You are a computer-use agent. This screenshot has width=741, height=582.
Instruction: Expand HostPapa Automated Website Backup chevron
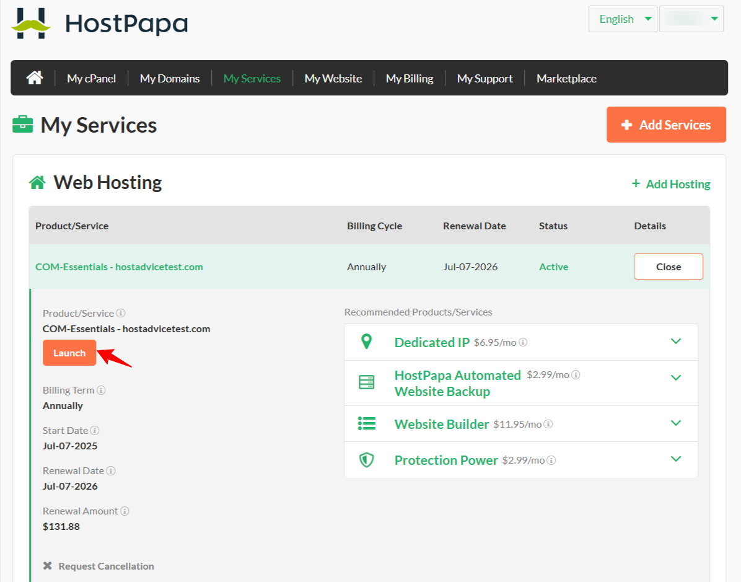(676, 377)
